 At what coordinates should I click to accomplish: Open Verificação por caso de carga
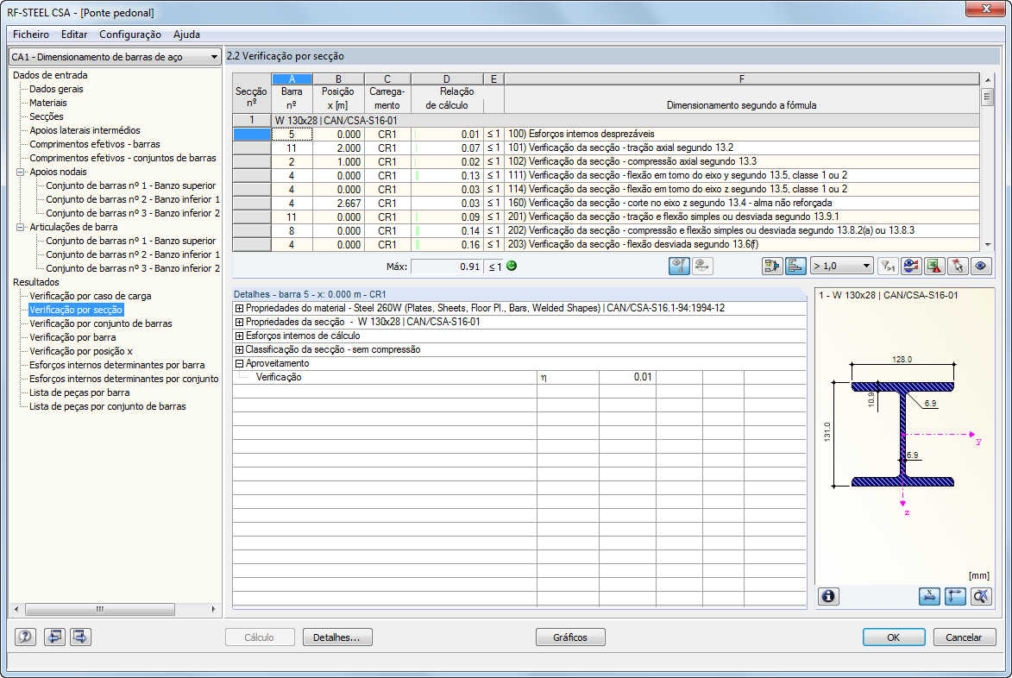[91, 296]
